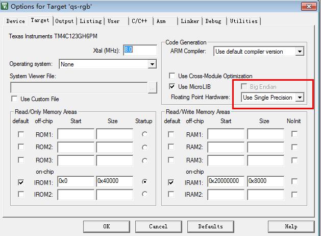Open the Help button

[291, 227]
